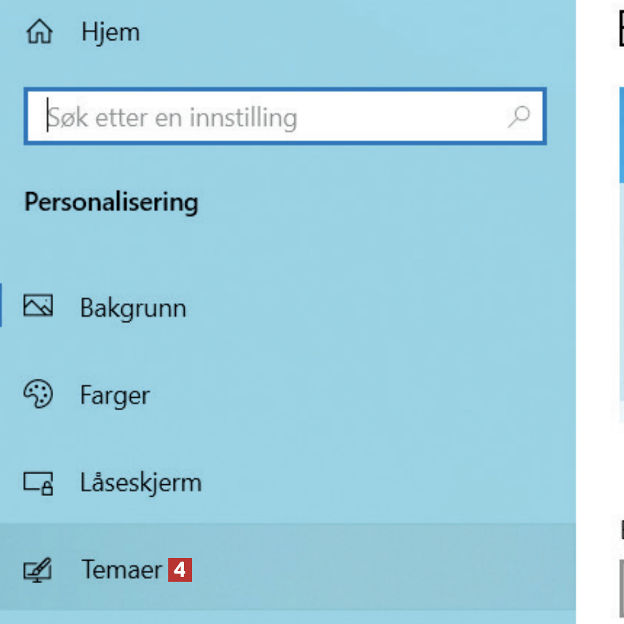Click the red number 4 badge
This screenshot has height=624, width=624.
(x=180, y=570)
